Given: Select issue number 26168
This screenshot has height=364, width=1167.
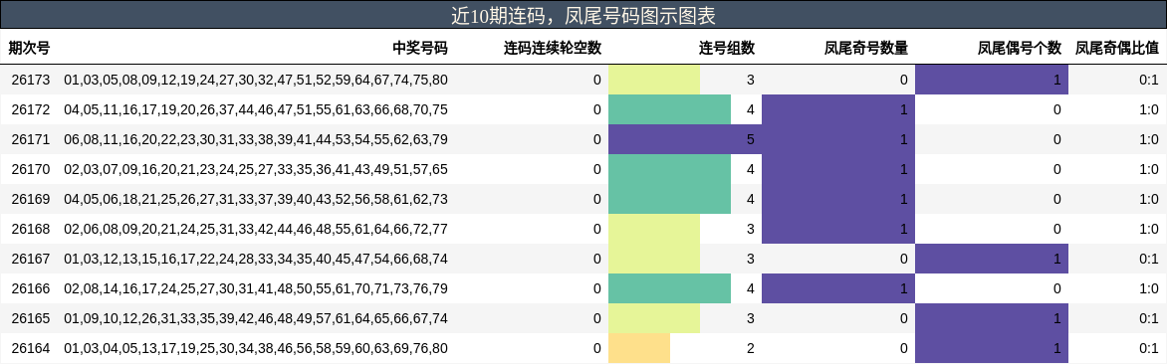Looking at the screenshot, I should [31, 229].
